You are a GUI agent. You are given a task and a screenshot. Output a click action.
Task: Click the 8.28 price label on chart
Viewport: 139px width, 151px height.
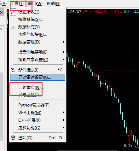[128, 146]
